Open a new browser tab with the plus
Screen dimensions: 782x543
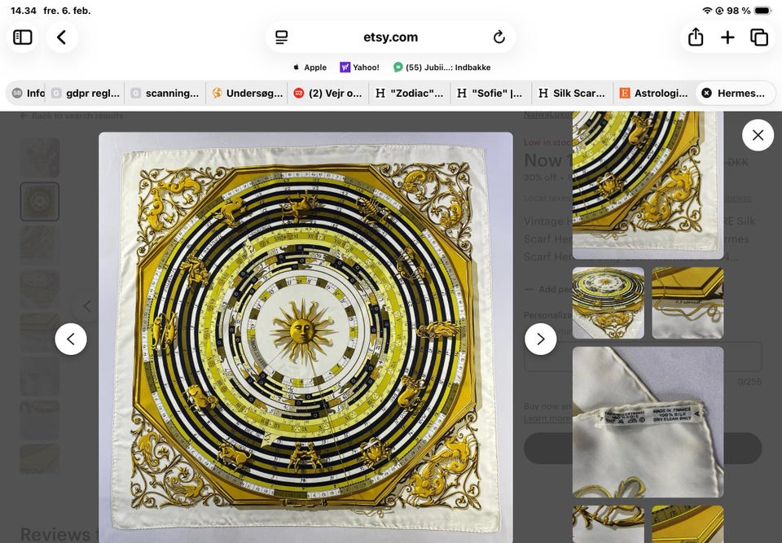point(727,37)
